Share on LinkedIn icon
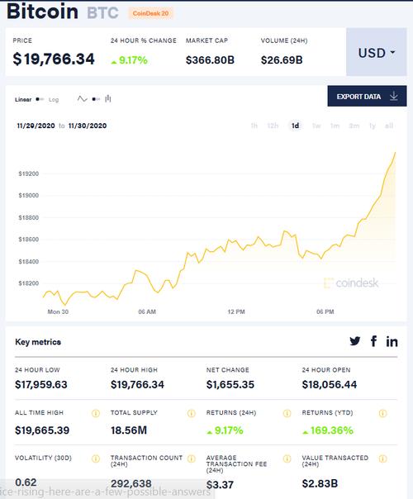413x499 pixels. click(392, 341)
